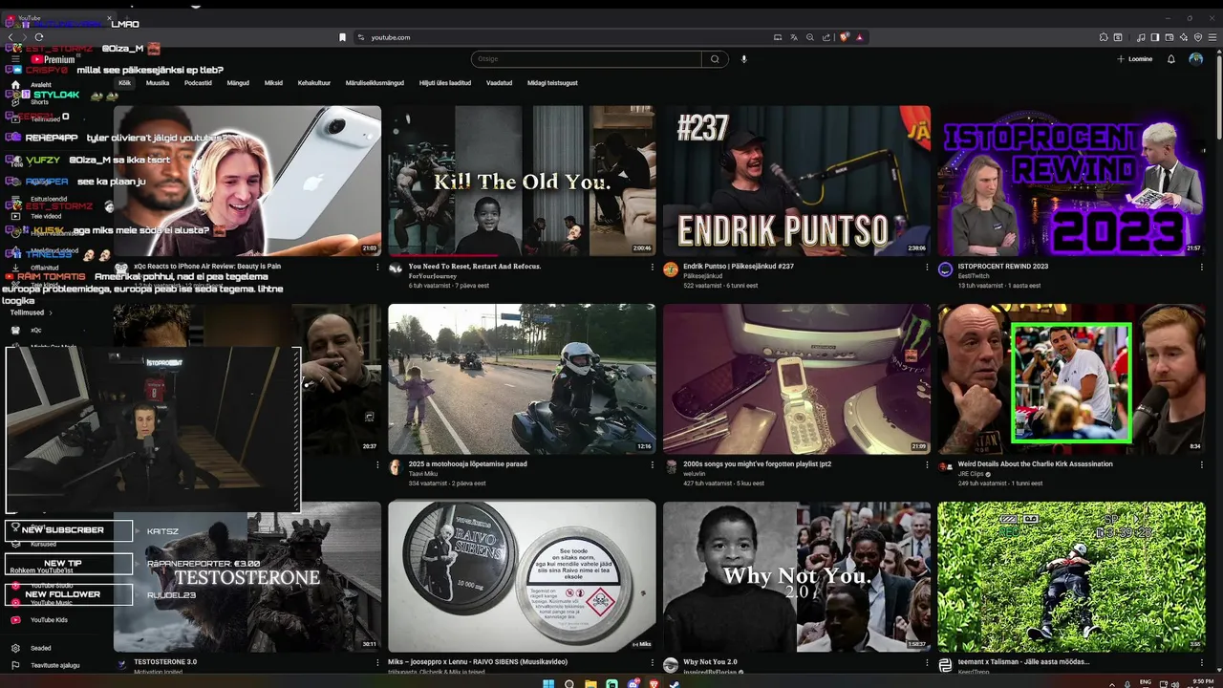Open the browser extensions puzzle icon
This screenshot has height=688, width=1223.
point(1105,37)
